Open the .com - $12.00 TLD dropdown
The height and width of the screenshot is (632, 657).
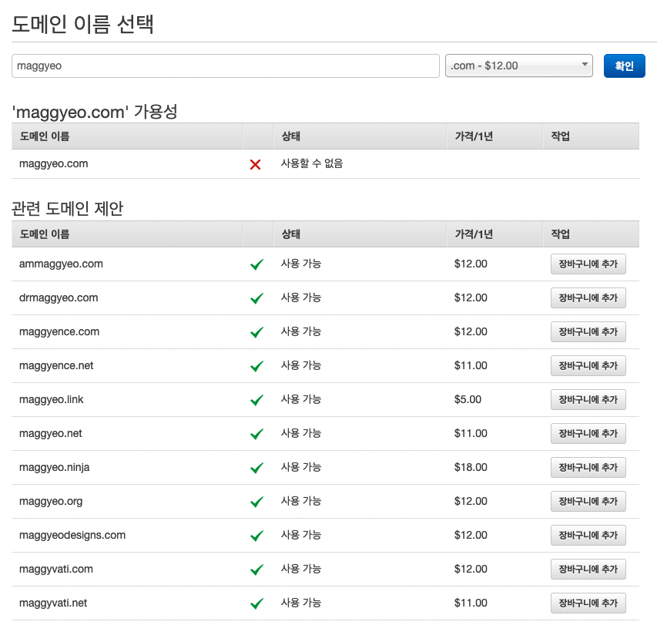point(518,66)
